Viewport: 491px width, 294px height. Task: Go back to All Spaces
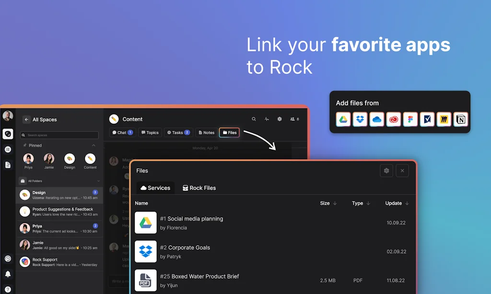(27, 119)
